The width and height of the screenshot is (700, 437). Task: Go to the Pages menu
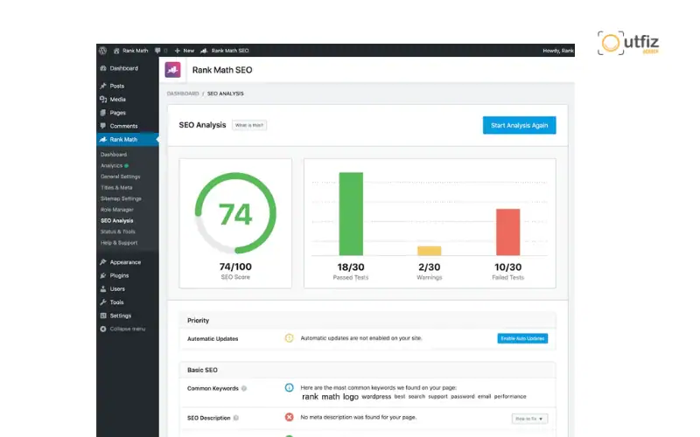click(x=113, y=113)
